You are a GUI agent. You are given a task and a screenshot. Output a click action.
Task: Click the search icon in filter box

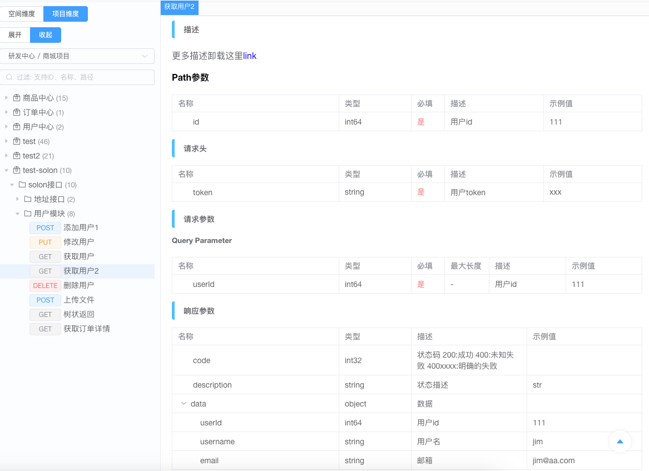9,77
